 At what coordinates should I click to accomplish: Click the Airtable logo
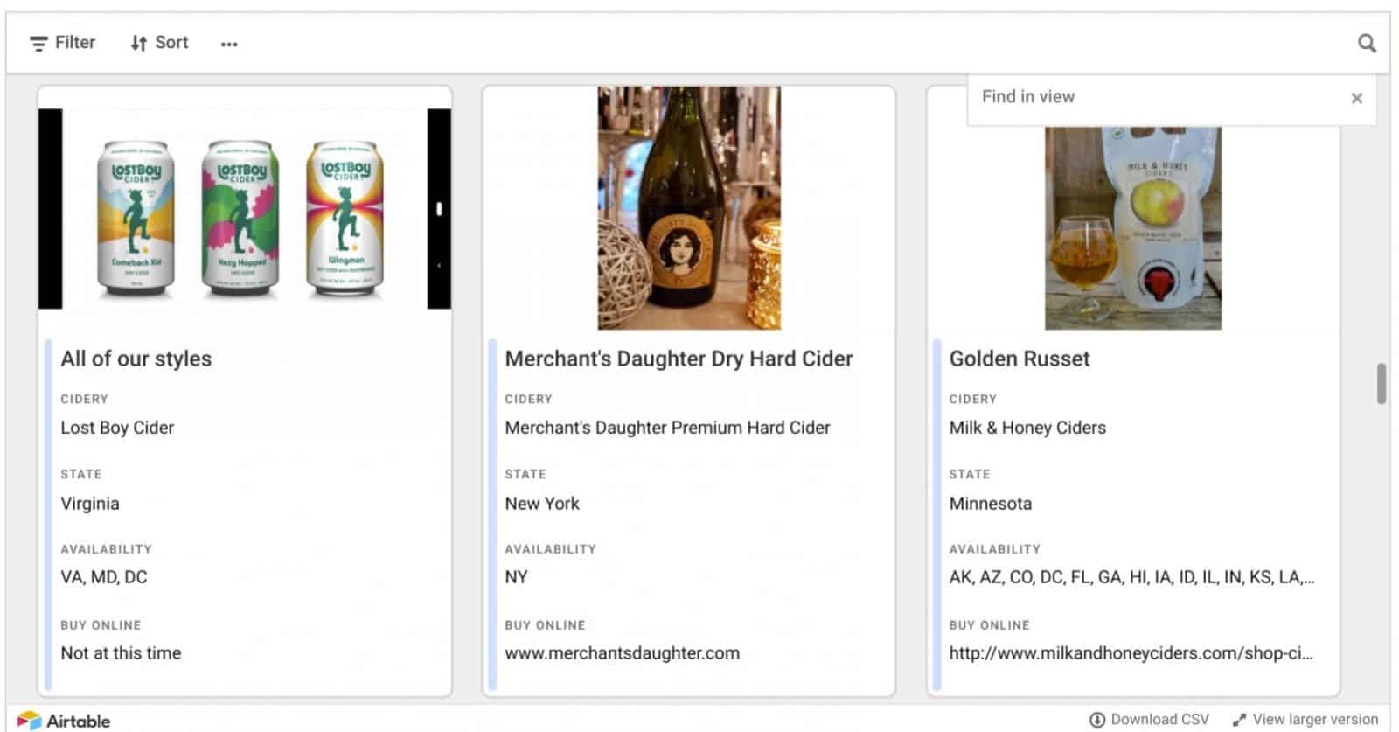(x=63, y=721)
